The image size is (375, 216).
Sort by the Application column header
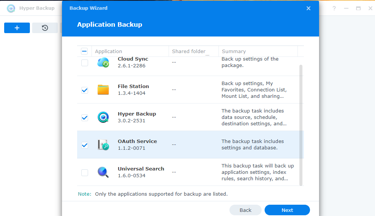click(108, 51)
